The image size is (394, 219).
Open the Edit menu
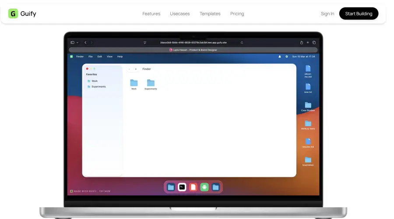tap(99, 57)
